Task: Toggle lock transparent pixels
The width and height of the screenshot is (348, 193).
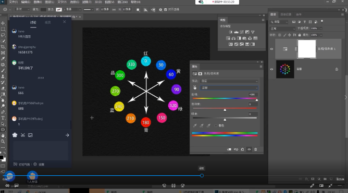Action: tap(280, 35)
